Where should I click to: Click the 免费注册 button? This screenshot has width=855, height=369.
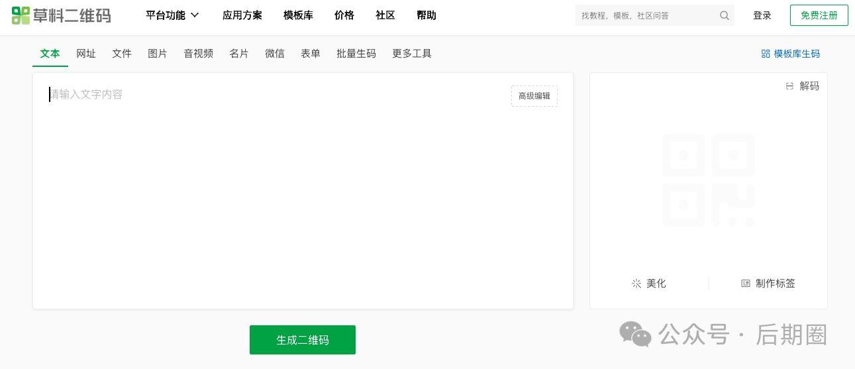[x=819, y=15]
